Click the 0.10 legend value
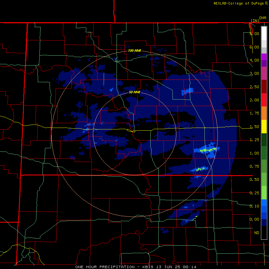 pos(254,206)
